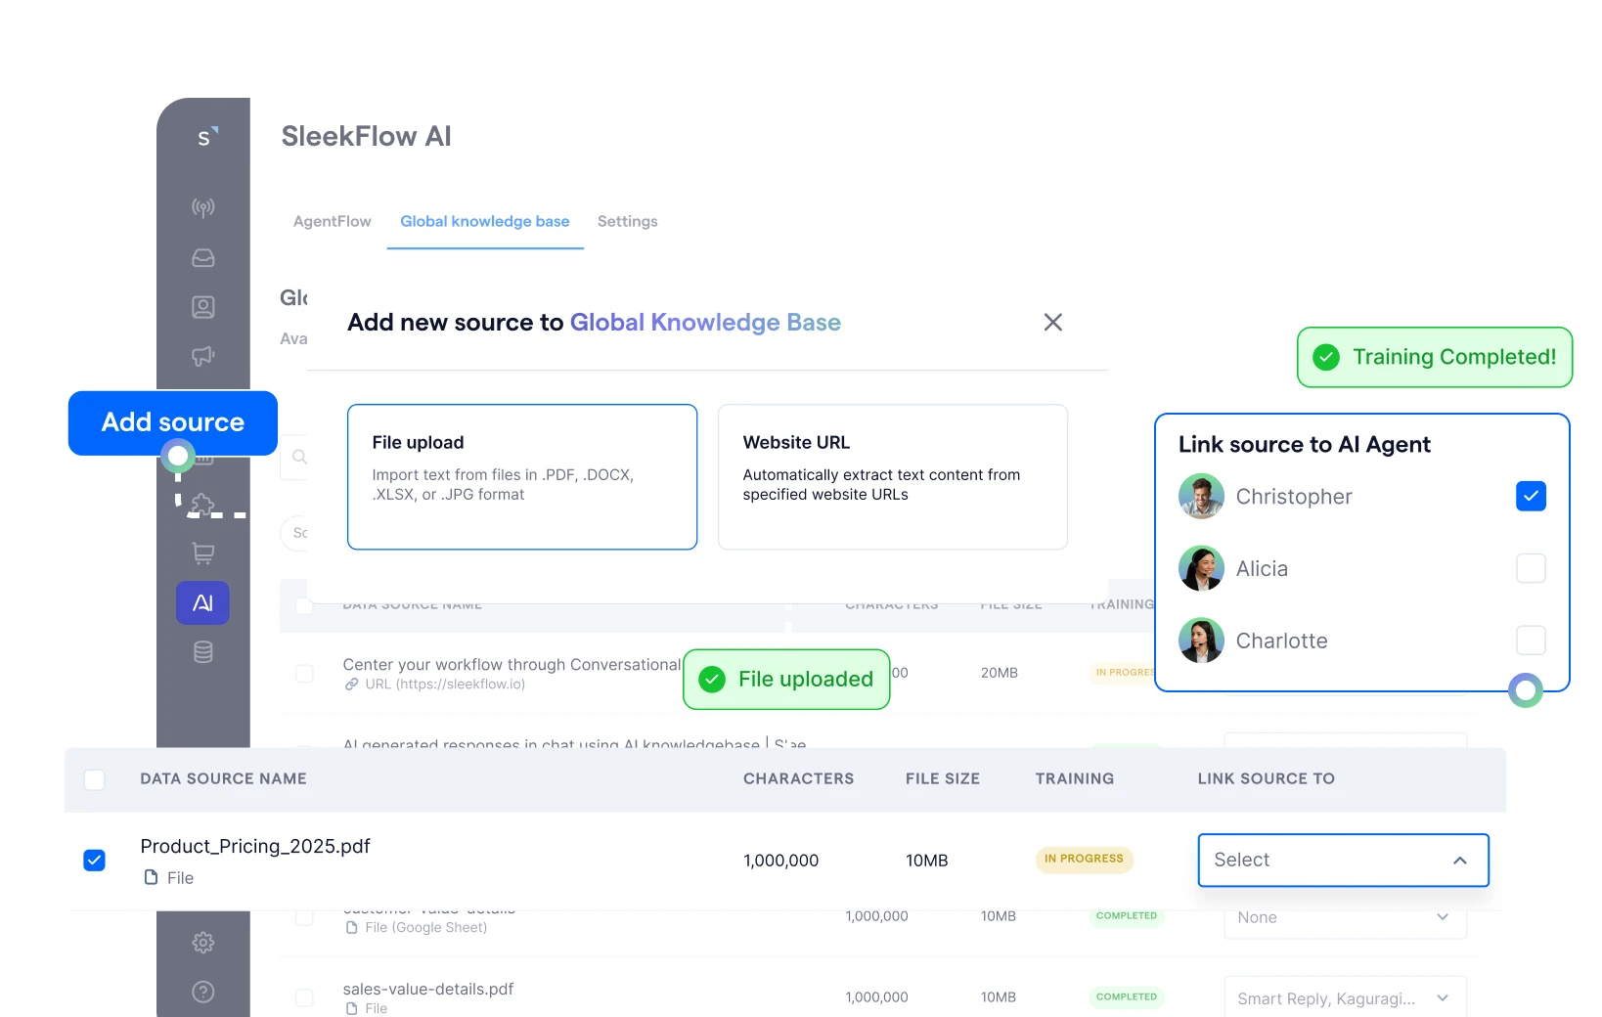The height and width of the screenshot is (1017, 1602).
Task: Uncheck Product_Pricing_2025.pdf row checkbox
Action: click(95, 861)
